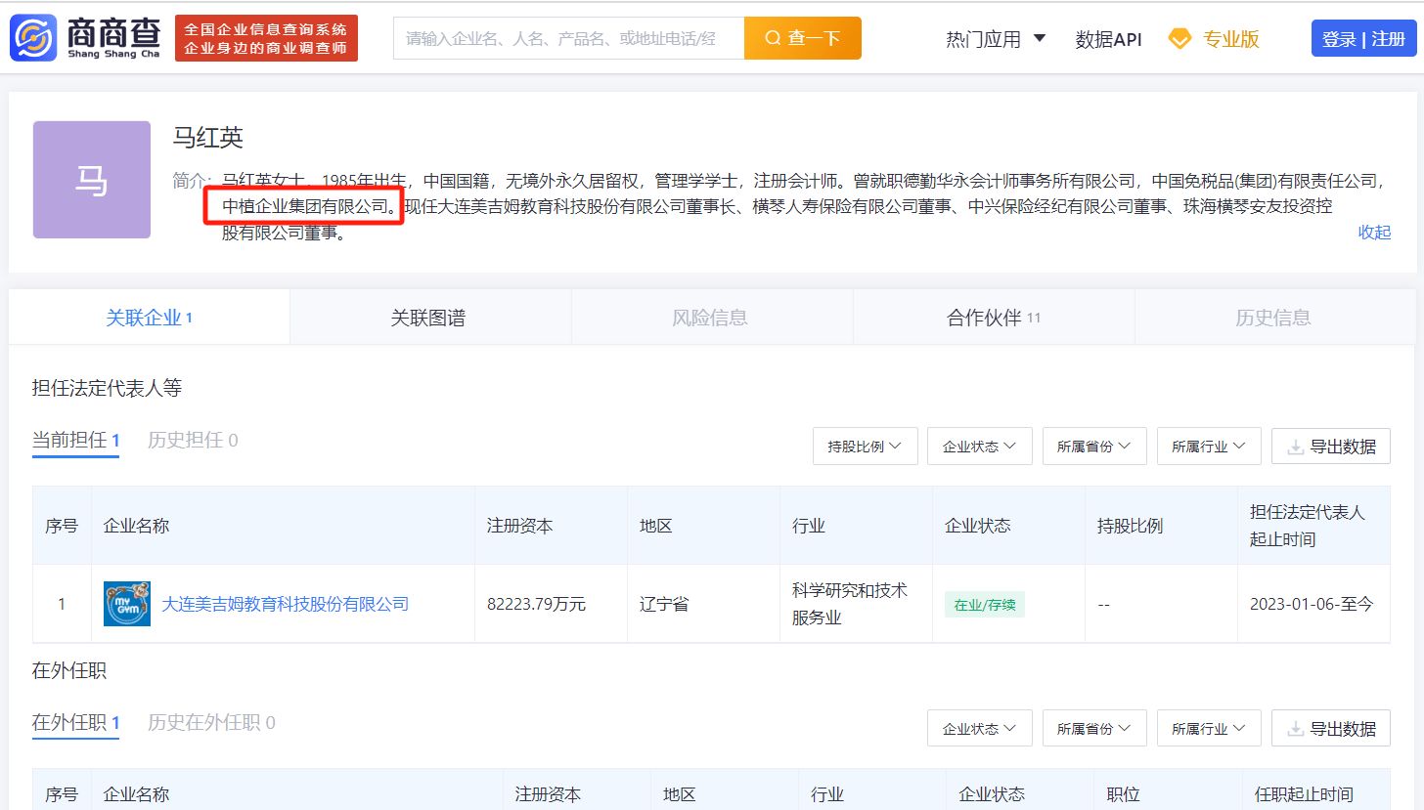The height and width of the screenshot is (810, 1424).
Task: Click the red 全国企业信息查询系统 banner
Action: coord(266,38)
